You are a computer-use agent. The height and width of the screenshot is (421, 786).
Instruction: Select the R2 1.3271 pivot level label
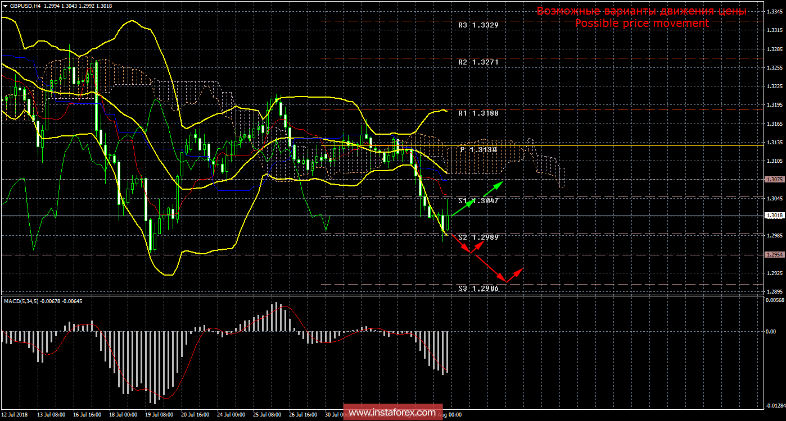point(478,62)
